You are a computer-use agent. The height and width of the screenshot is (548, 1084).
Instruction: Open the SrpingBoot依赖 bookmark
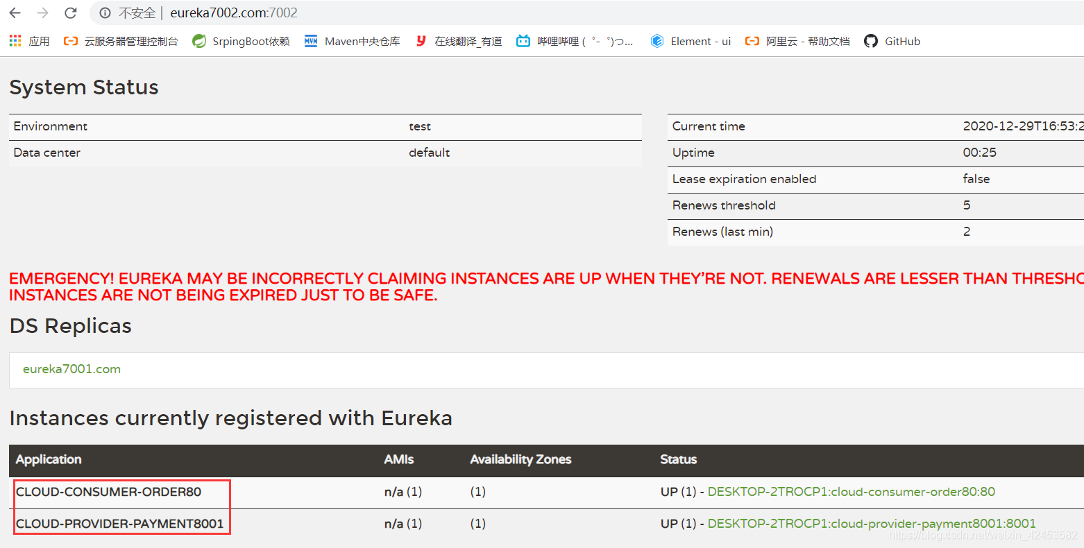point(241,41)
